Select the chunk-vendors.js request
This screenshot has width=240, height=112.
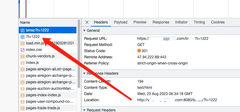[48, 56]
